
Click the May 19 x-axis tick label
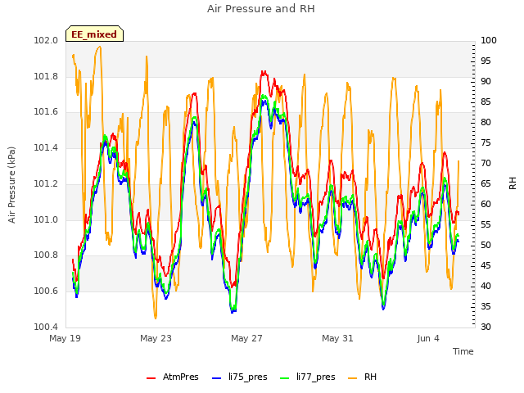tap(65, 338)
